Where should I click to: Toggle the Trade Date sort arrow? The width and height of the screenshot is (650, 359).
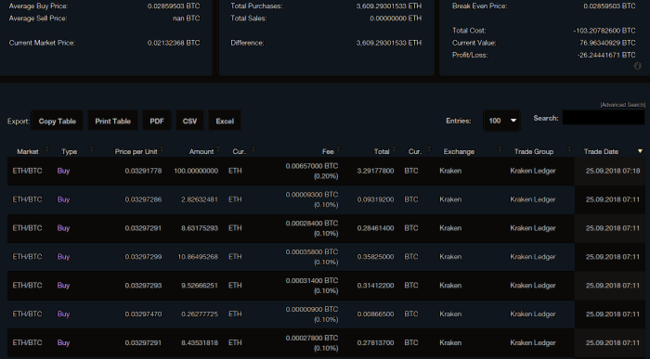point(640,151)
